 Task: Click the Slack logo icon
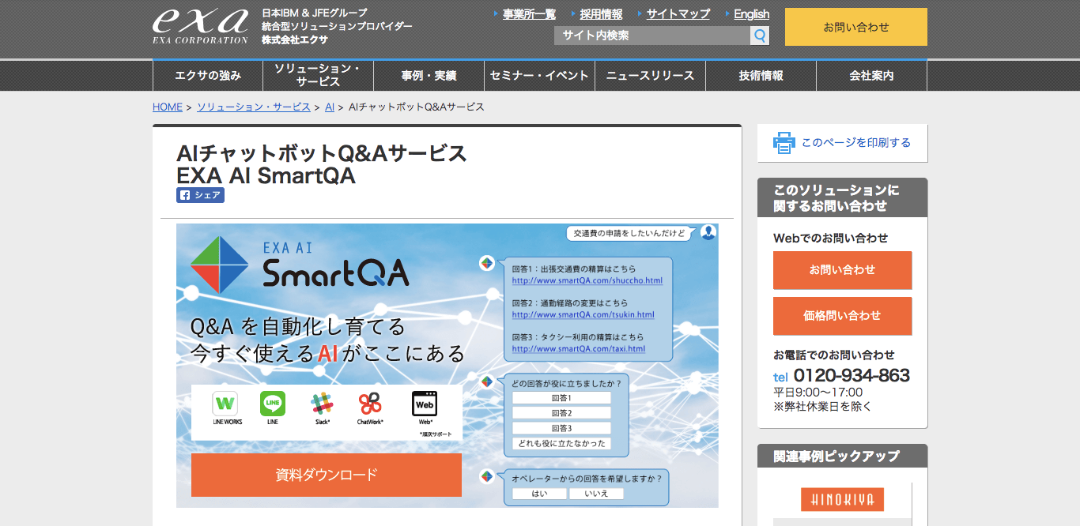pos(322,404)
